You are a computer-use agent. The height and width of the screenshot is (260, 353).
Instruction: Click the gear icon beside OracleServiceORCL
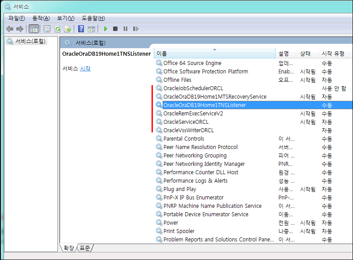tap(159, 122)
